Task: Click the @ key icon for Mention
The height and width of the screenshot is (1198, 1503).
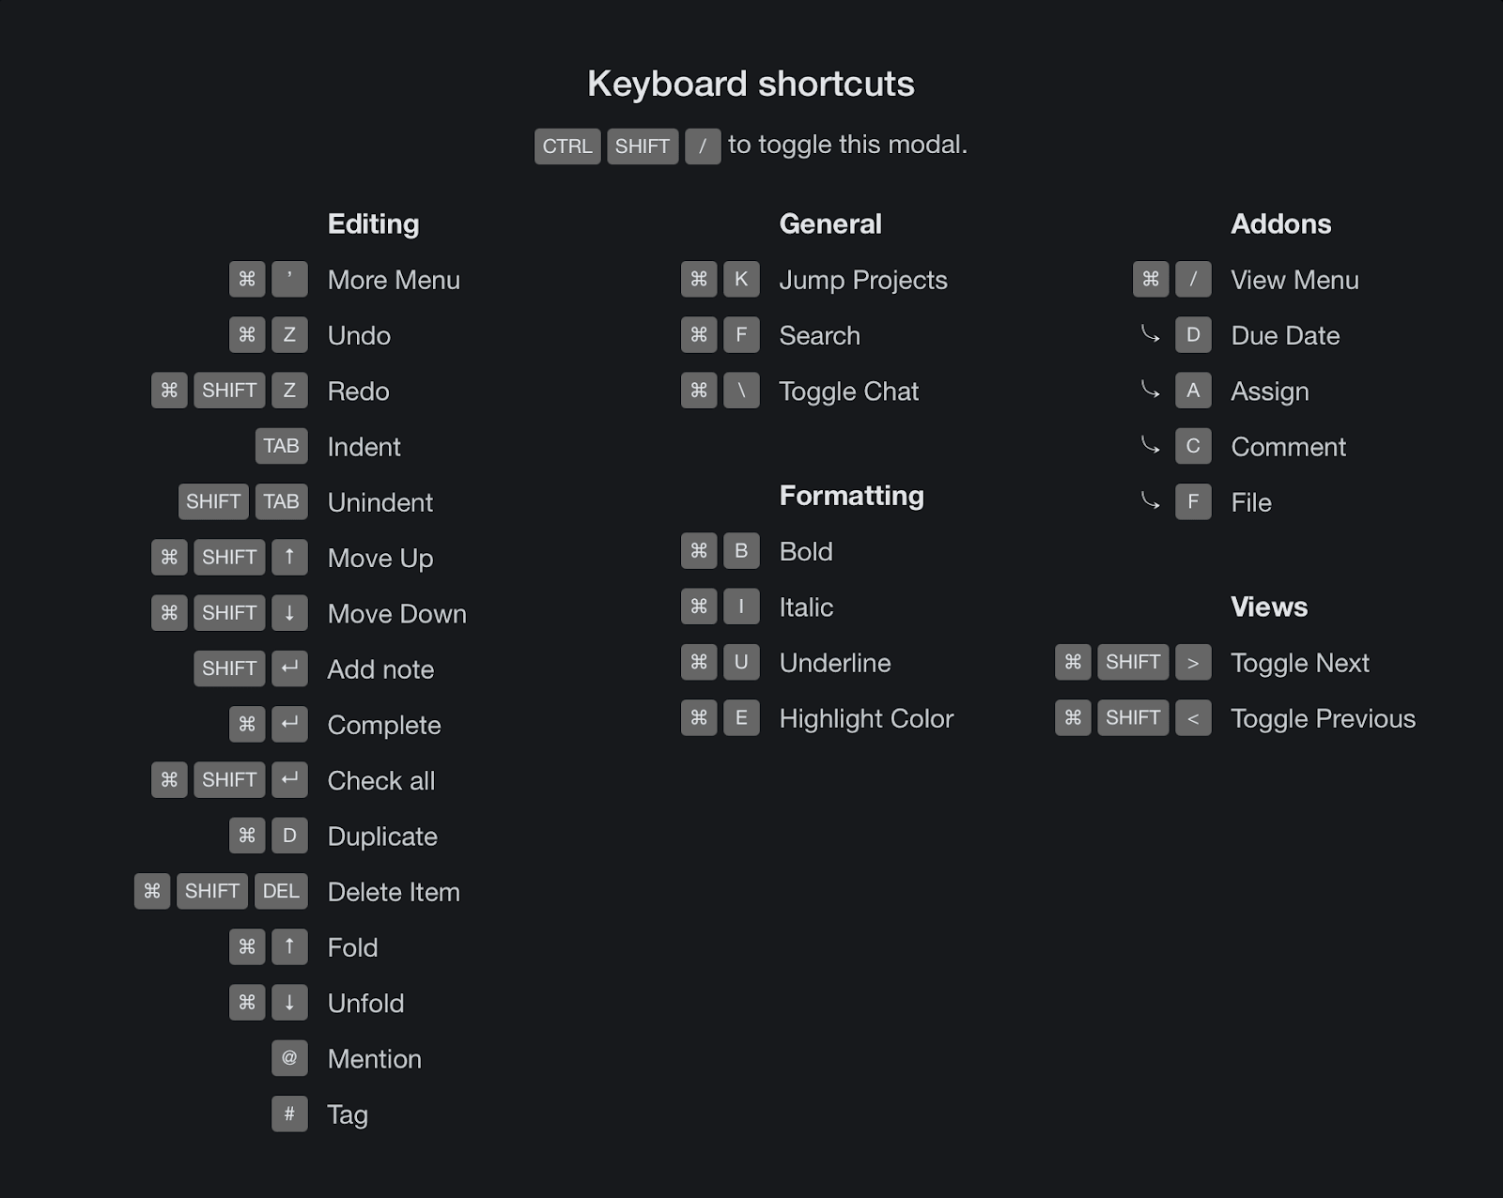Action: click(289, 1058)
